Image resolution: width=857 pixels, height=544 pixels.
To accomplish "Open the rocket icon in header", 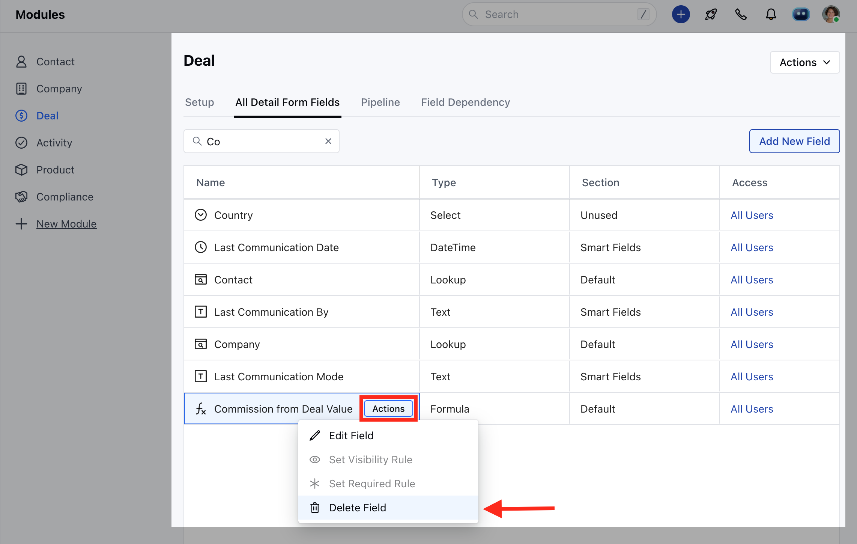I will pos(711,15).
